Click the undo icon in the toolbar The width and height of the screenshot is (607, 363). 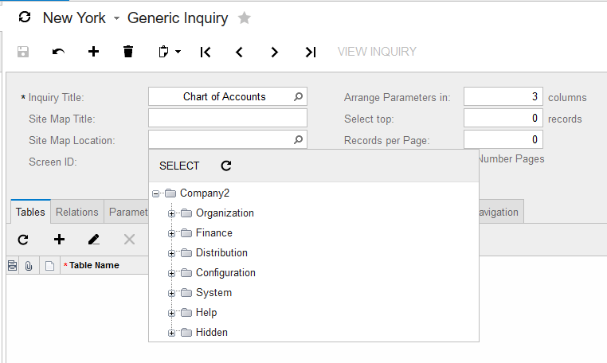coord(58,52)
